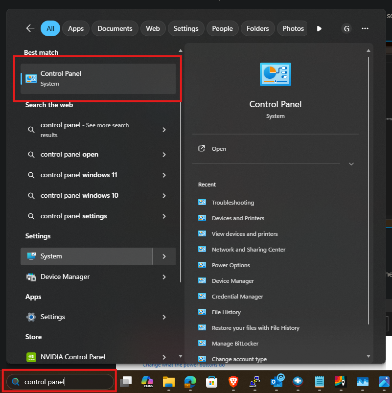392x393 pixels.
Task: Switch to the People filter tab
Action: coord(222,28)
